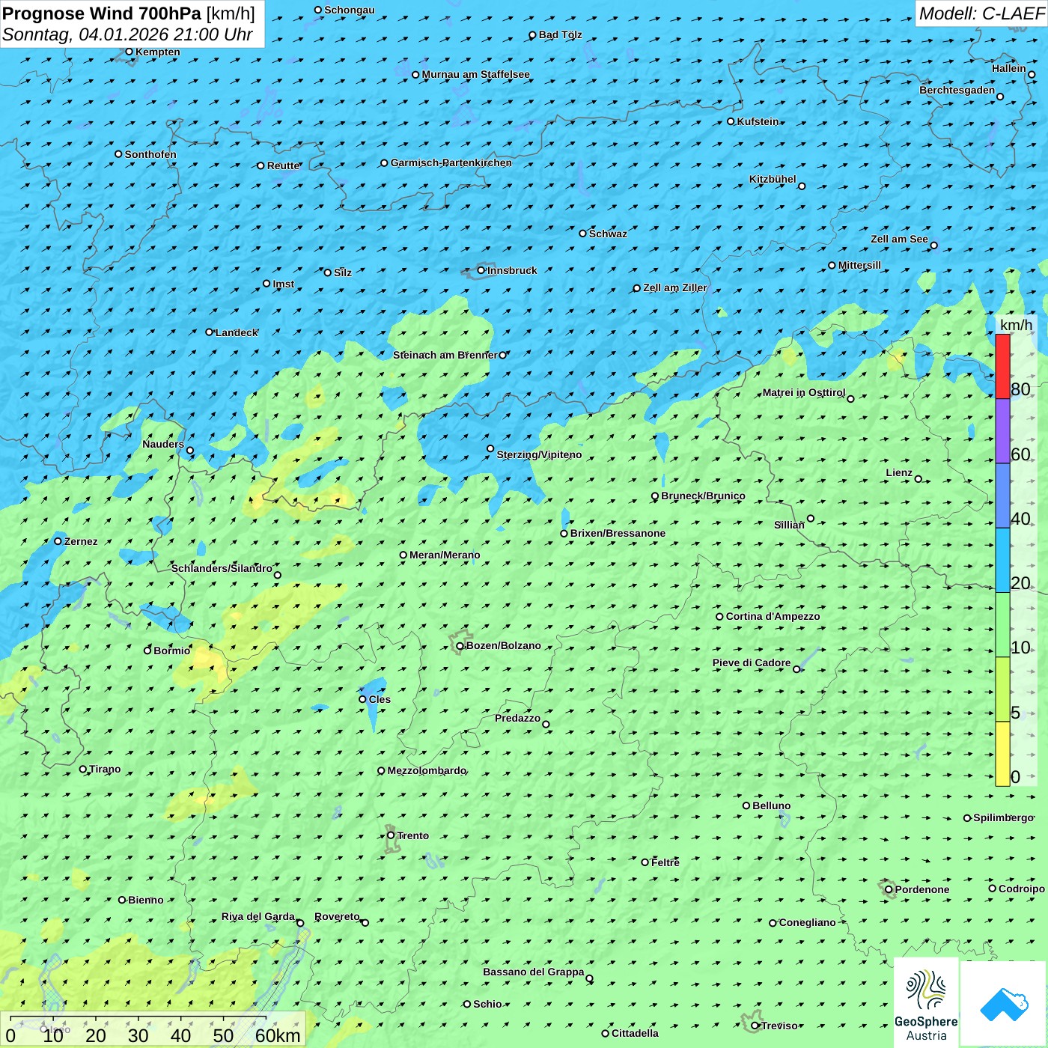Viewport: 1048px width, 1048px height.
Task: Click the 'Cittadella' label
Action: coord(635,1033)
